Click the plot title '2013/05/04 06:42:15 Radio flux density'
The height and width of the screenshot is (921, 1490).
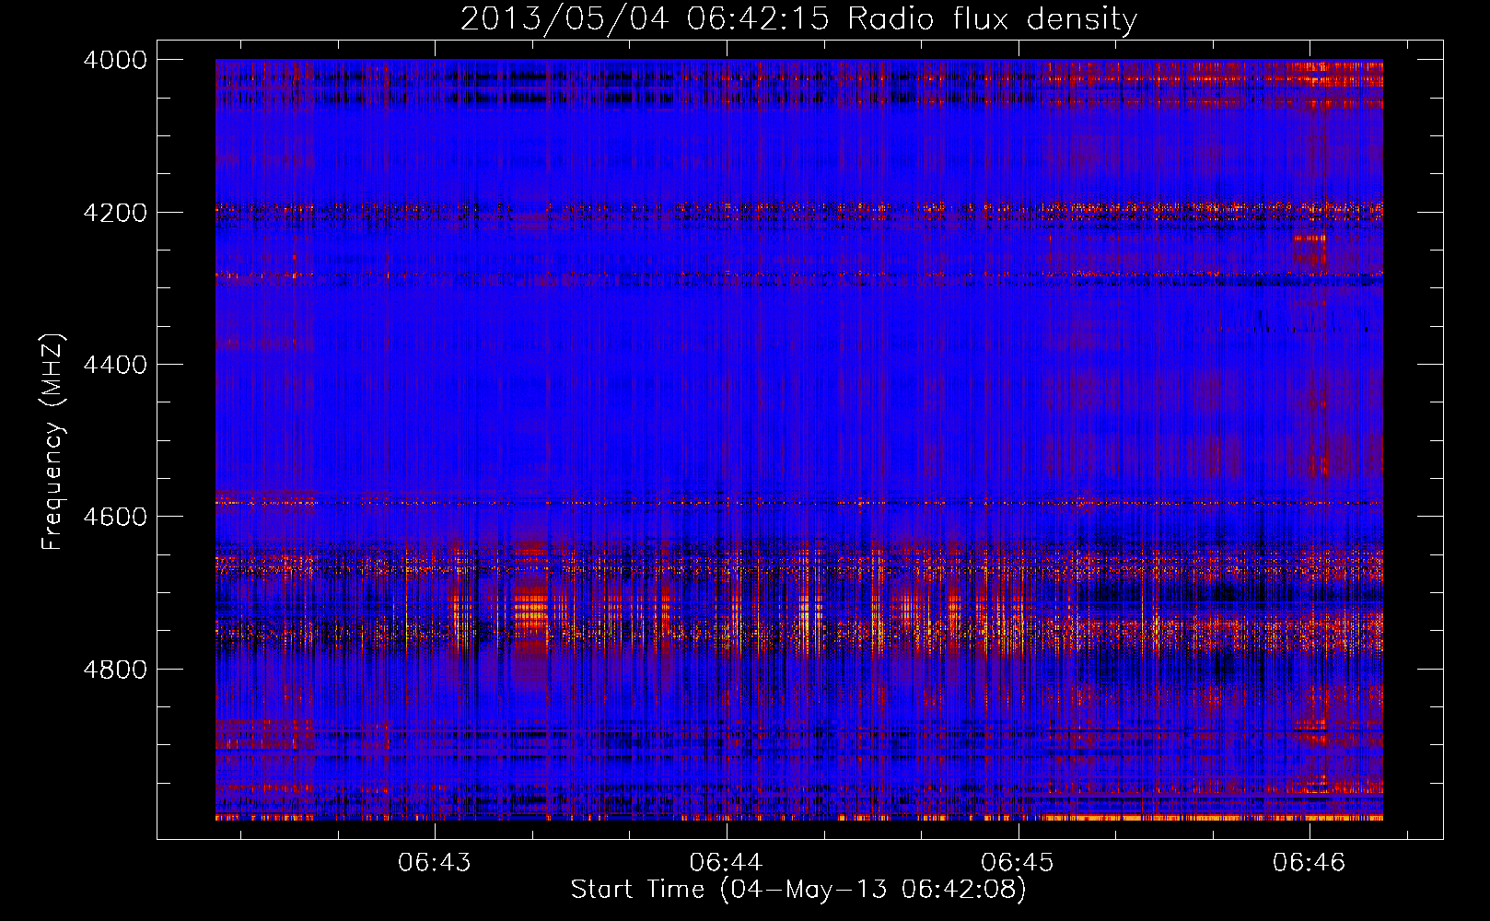pos(798,18)
